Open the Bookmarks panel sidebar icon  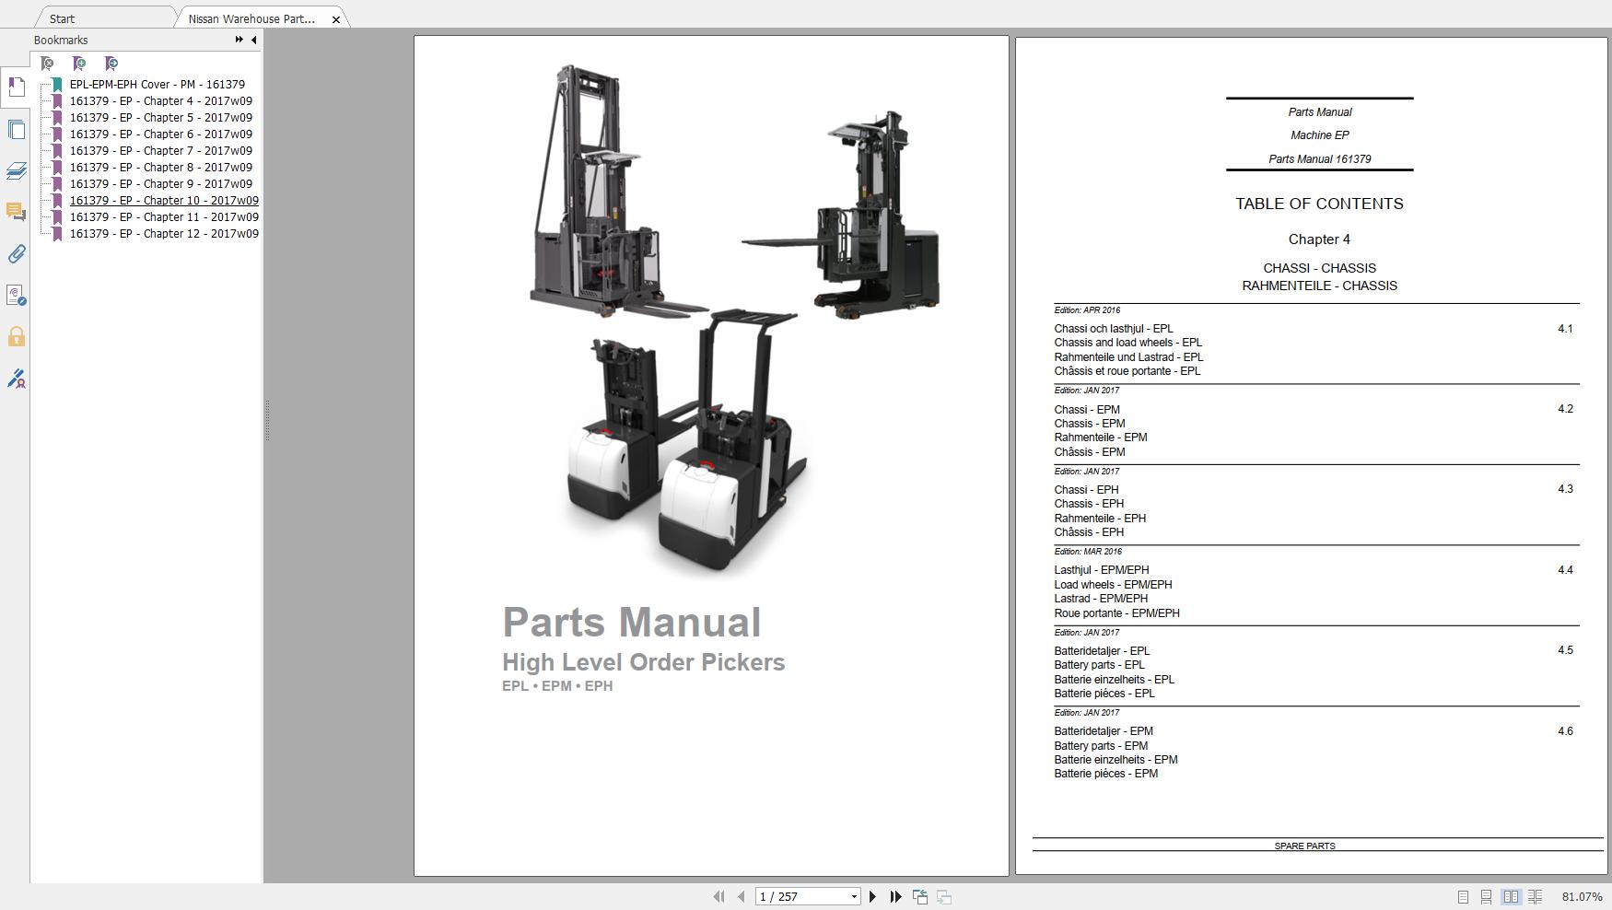click(x=16, y=87)
